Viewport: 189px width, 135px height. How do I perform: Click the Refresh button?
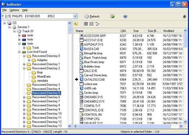(x=92, y=16)
